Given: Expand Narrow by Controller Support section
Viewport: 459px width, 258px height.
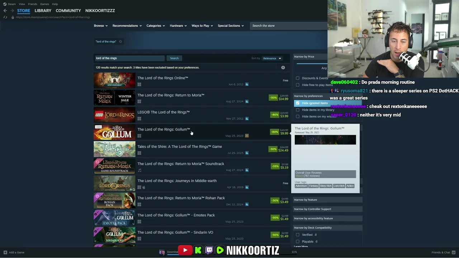Looking at the screenshot, I should (x=327, y=209).
